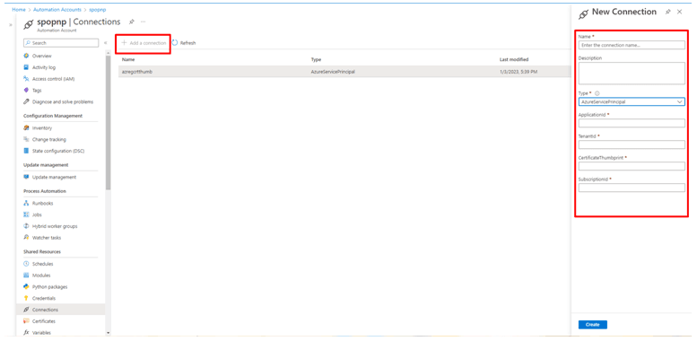The image size is (697, 341).
Task: Click the Type info icon
Action: (x=597, y=93)
